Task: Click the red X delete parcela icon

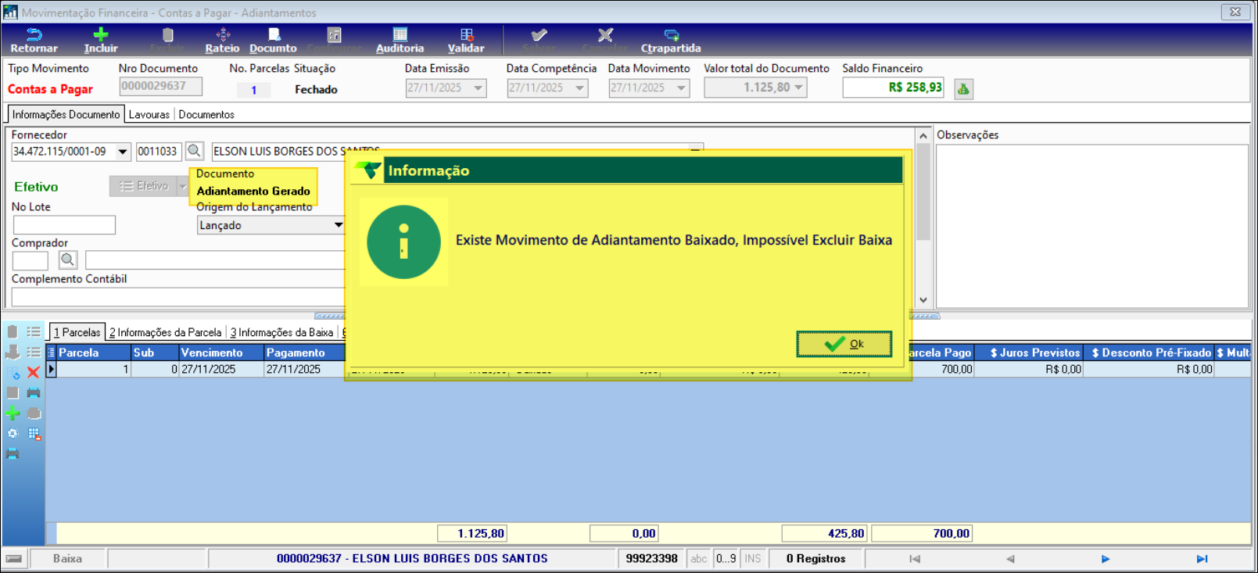Action: coord(34,373)
